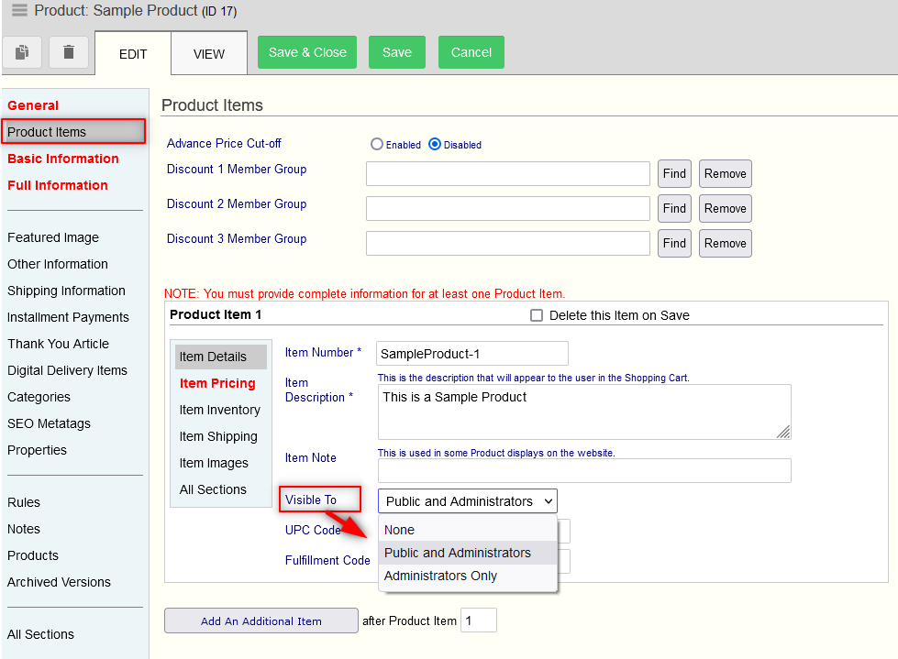Click Save & Close button
898x659 pixels.
(x=307, y=52)
